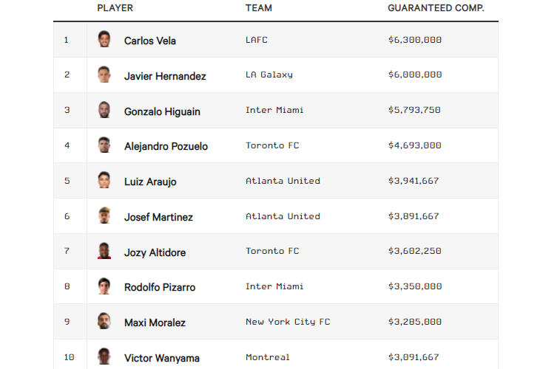Click Josef Martinez's player headshot
Screen dimensions: 557x369
(104, 216)
